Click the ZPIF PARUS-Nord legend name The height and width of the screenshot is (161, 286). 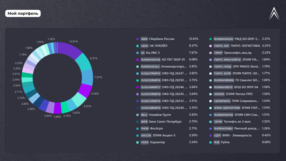(246, 66)
